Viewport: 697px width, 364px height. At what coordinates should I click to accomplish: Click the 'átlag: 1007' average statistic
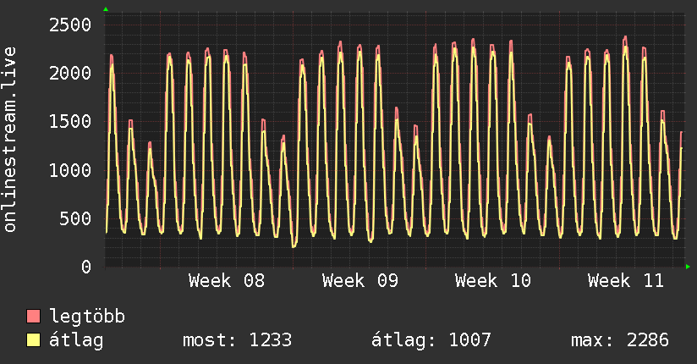pyautogui.click(x=431, y=340)
